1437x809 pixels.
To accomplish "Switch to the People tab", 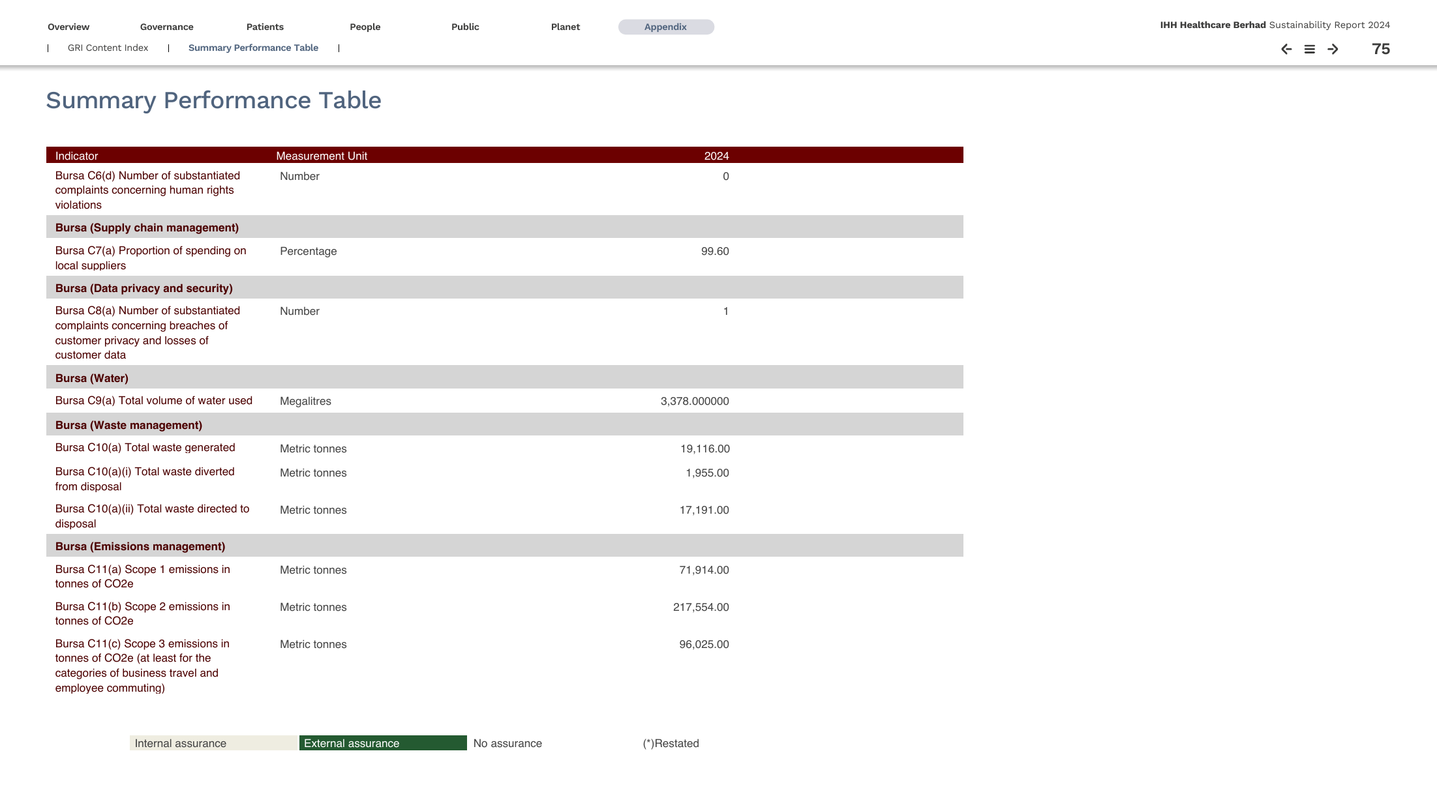I will 365,27.
